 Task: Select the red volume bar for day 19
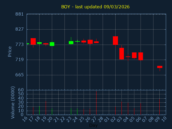[46, 108]
